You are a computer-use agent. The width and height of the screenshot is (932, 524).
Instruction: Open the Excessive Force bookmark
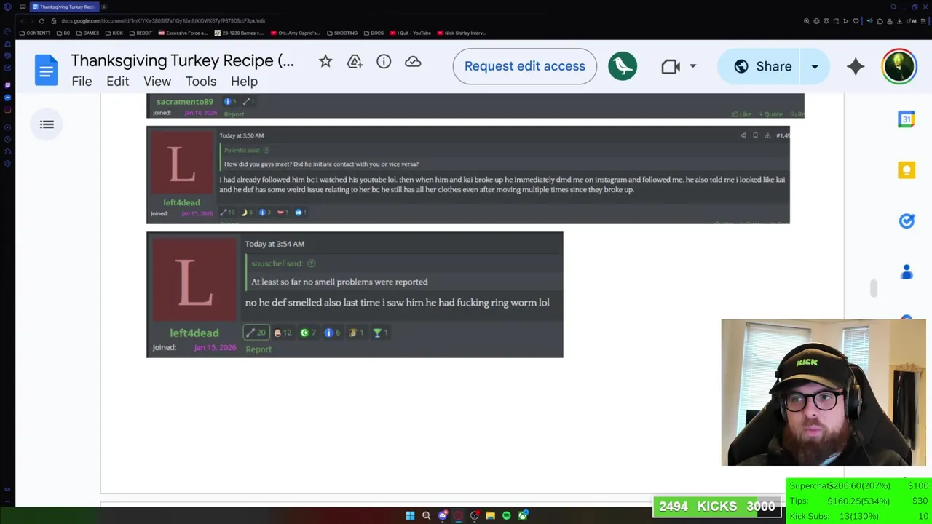(x=182, y=33)
